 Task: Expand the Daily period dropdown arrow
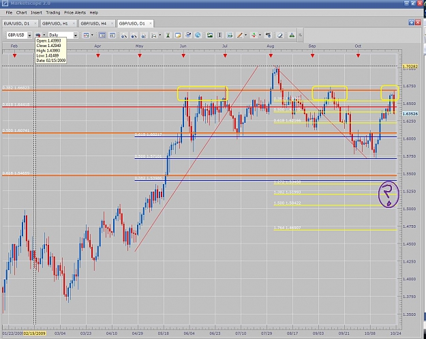[x=76, y=35]
